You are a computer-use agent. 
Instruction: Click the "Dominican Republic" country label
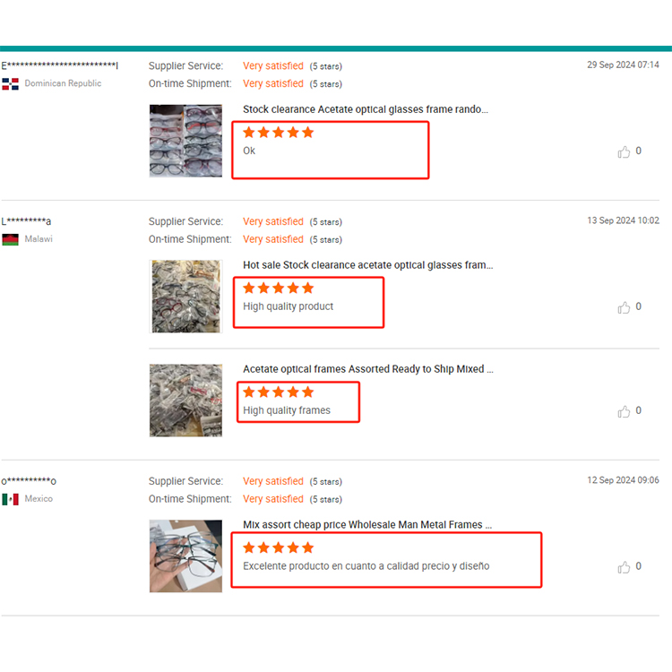(x=63, y=83)
